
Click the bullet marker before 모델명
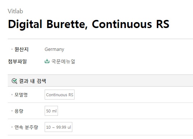(12, 95)
